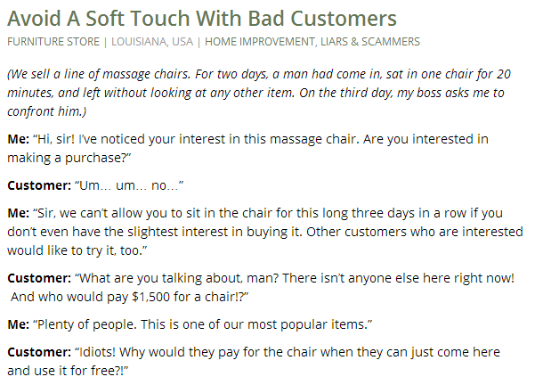Select the "Louisiana" location link
This screenshot has height=385, width=543.
133,42
